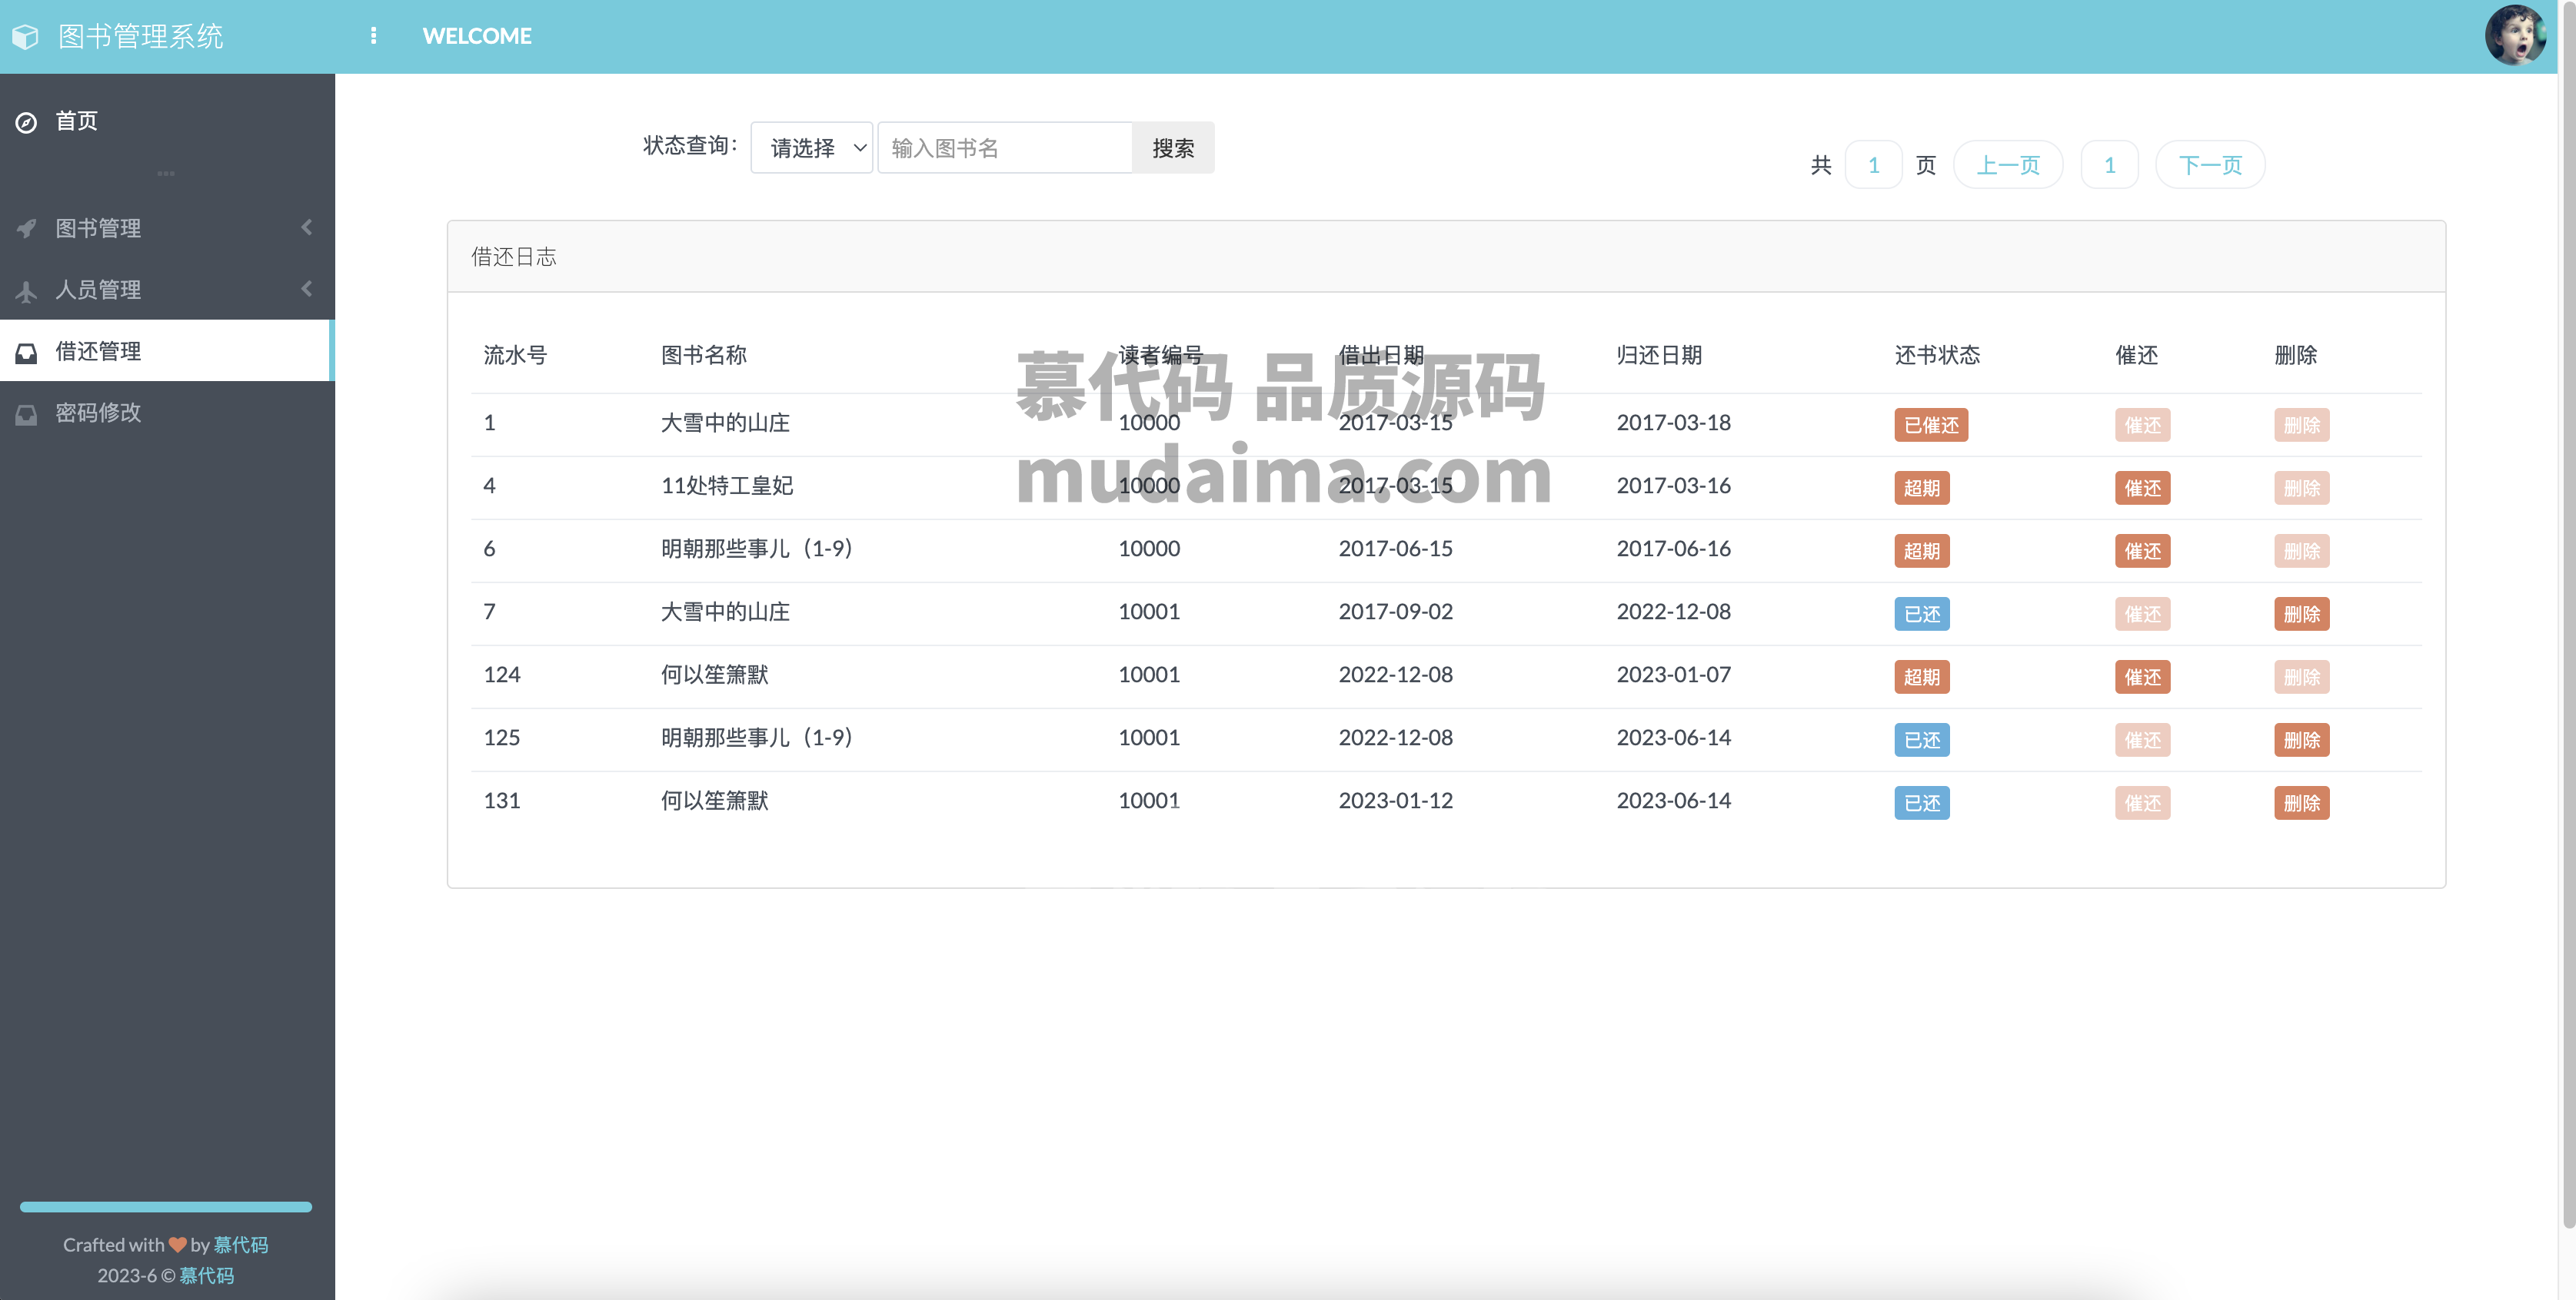Expand the 图书管理 chevron arrow

(307, 227)
